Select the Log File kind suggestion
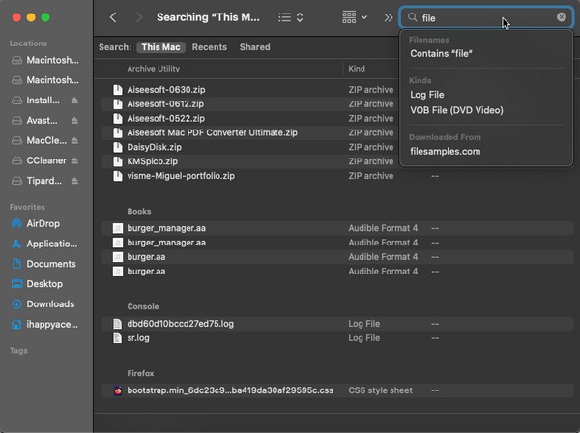The image size is (580, 433). 427,95
